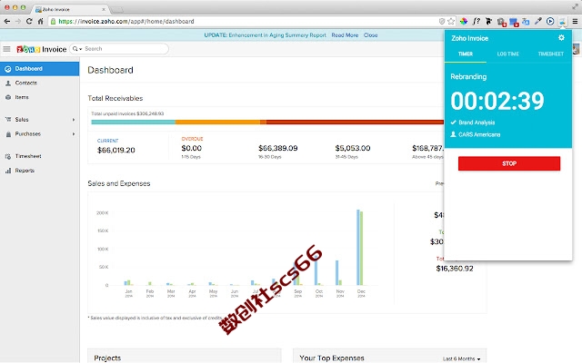Click the $0.00 overdue amount
The width and height of the screenshot is (582, 363).
click(192, 148)
